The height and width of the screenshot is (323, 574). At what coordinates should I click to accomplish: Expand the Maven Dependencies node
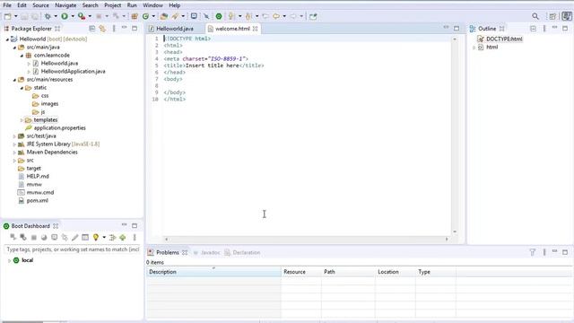(14, 153)
